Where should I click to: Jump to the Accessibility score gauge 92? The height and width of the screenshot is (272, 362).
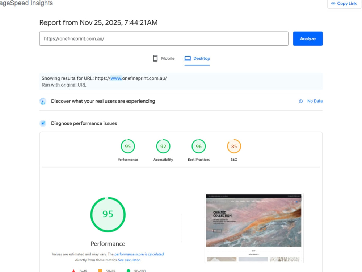pos(163,146)
